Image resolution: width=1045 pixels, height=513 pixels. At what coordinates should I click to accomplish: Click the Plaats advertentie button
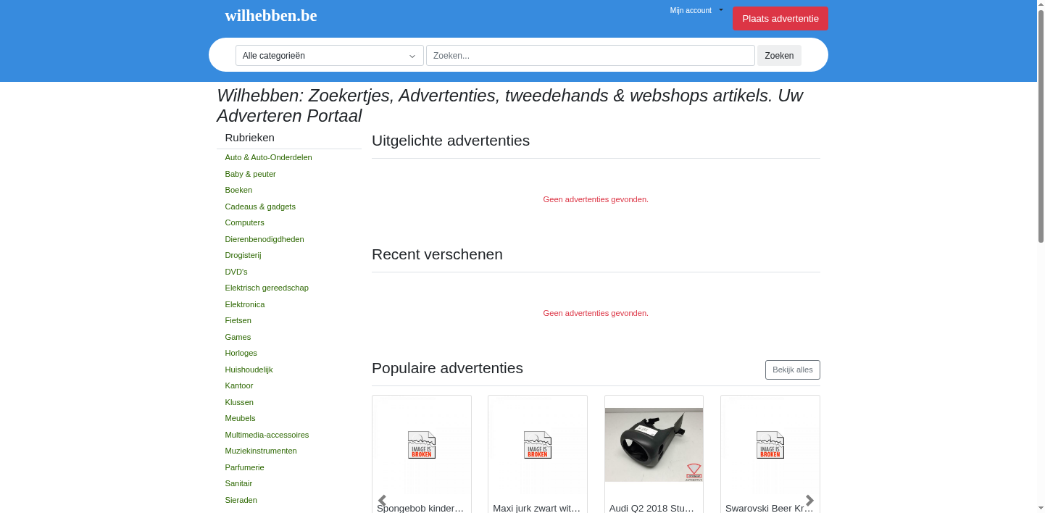[x=780, y=18]
